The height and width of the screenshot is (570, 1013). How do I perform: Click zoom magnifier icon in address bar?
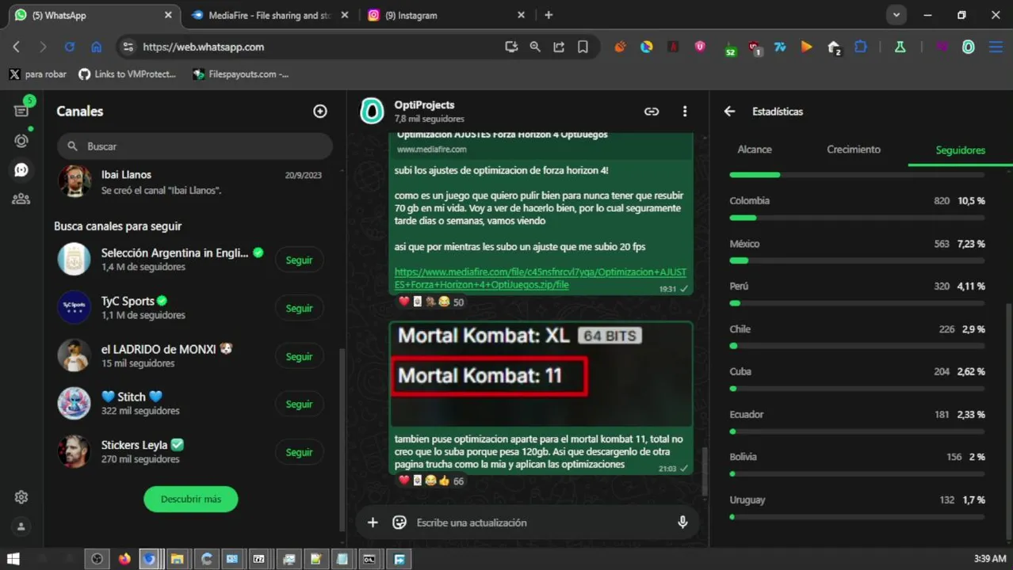click(x=535, y=47)
